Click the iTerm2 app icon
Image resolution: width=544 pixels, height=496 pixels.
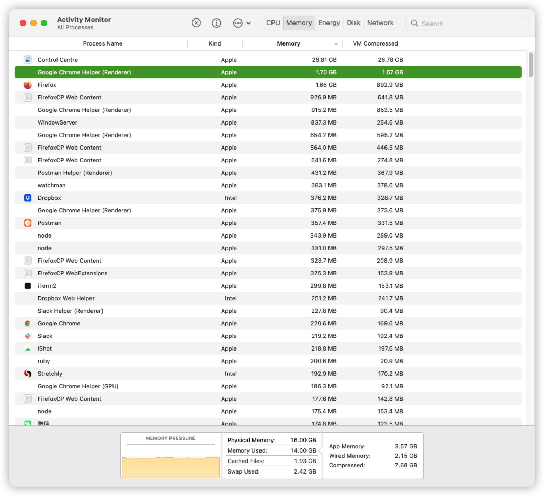coord(27,286)
